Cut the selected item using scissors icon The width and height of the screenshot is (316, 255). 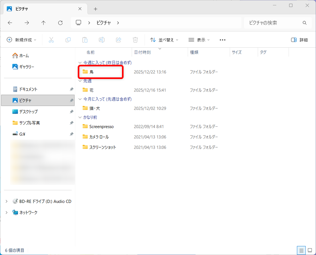pos(52,40)
